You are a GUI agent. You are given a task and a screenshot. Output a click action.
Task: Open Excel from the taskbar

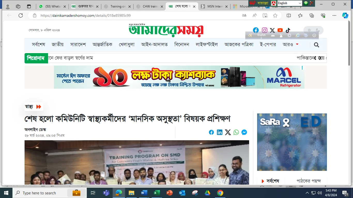click(157, 193)
